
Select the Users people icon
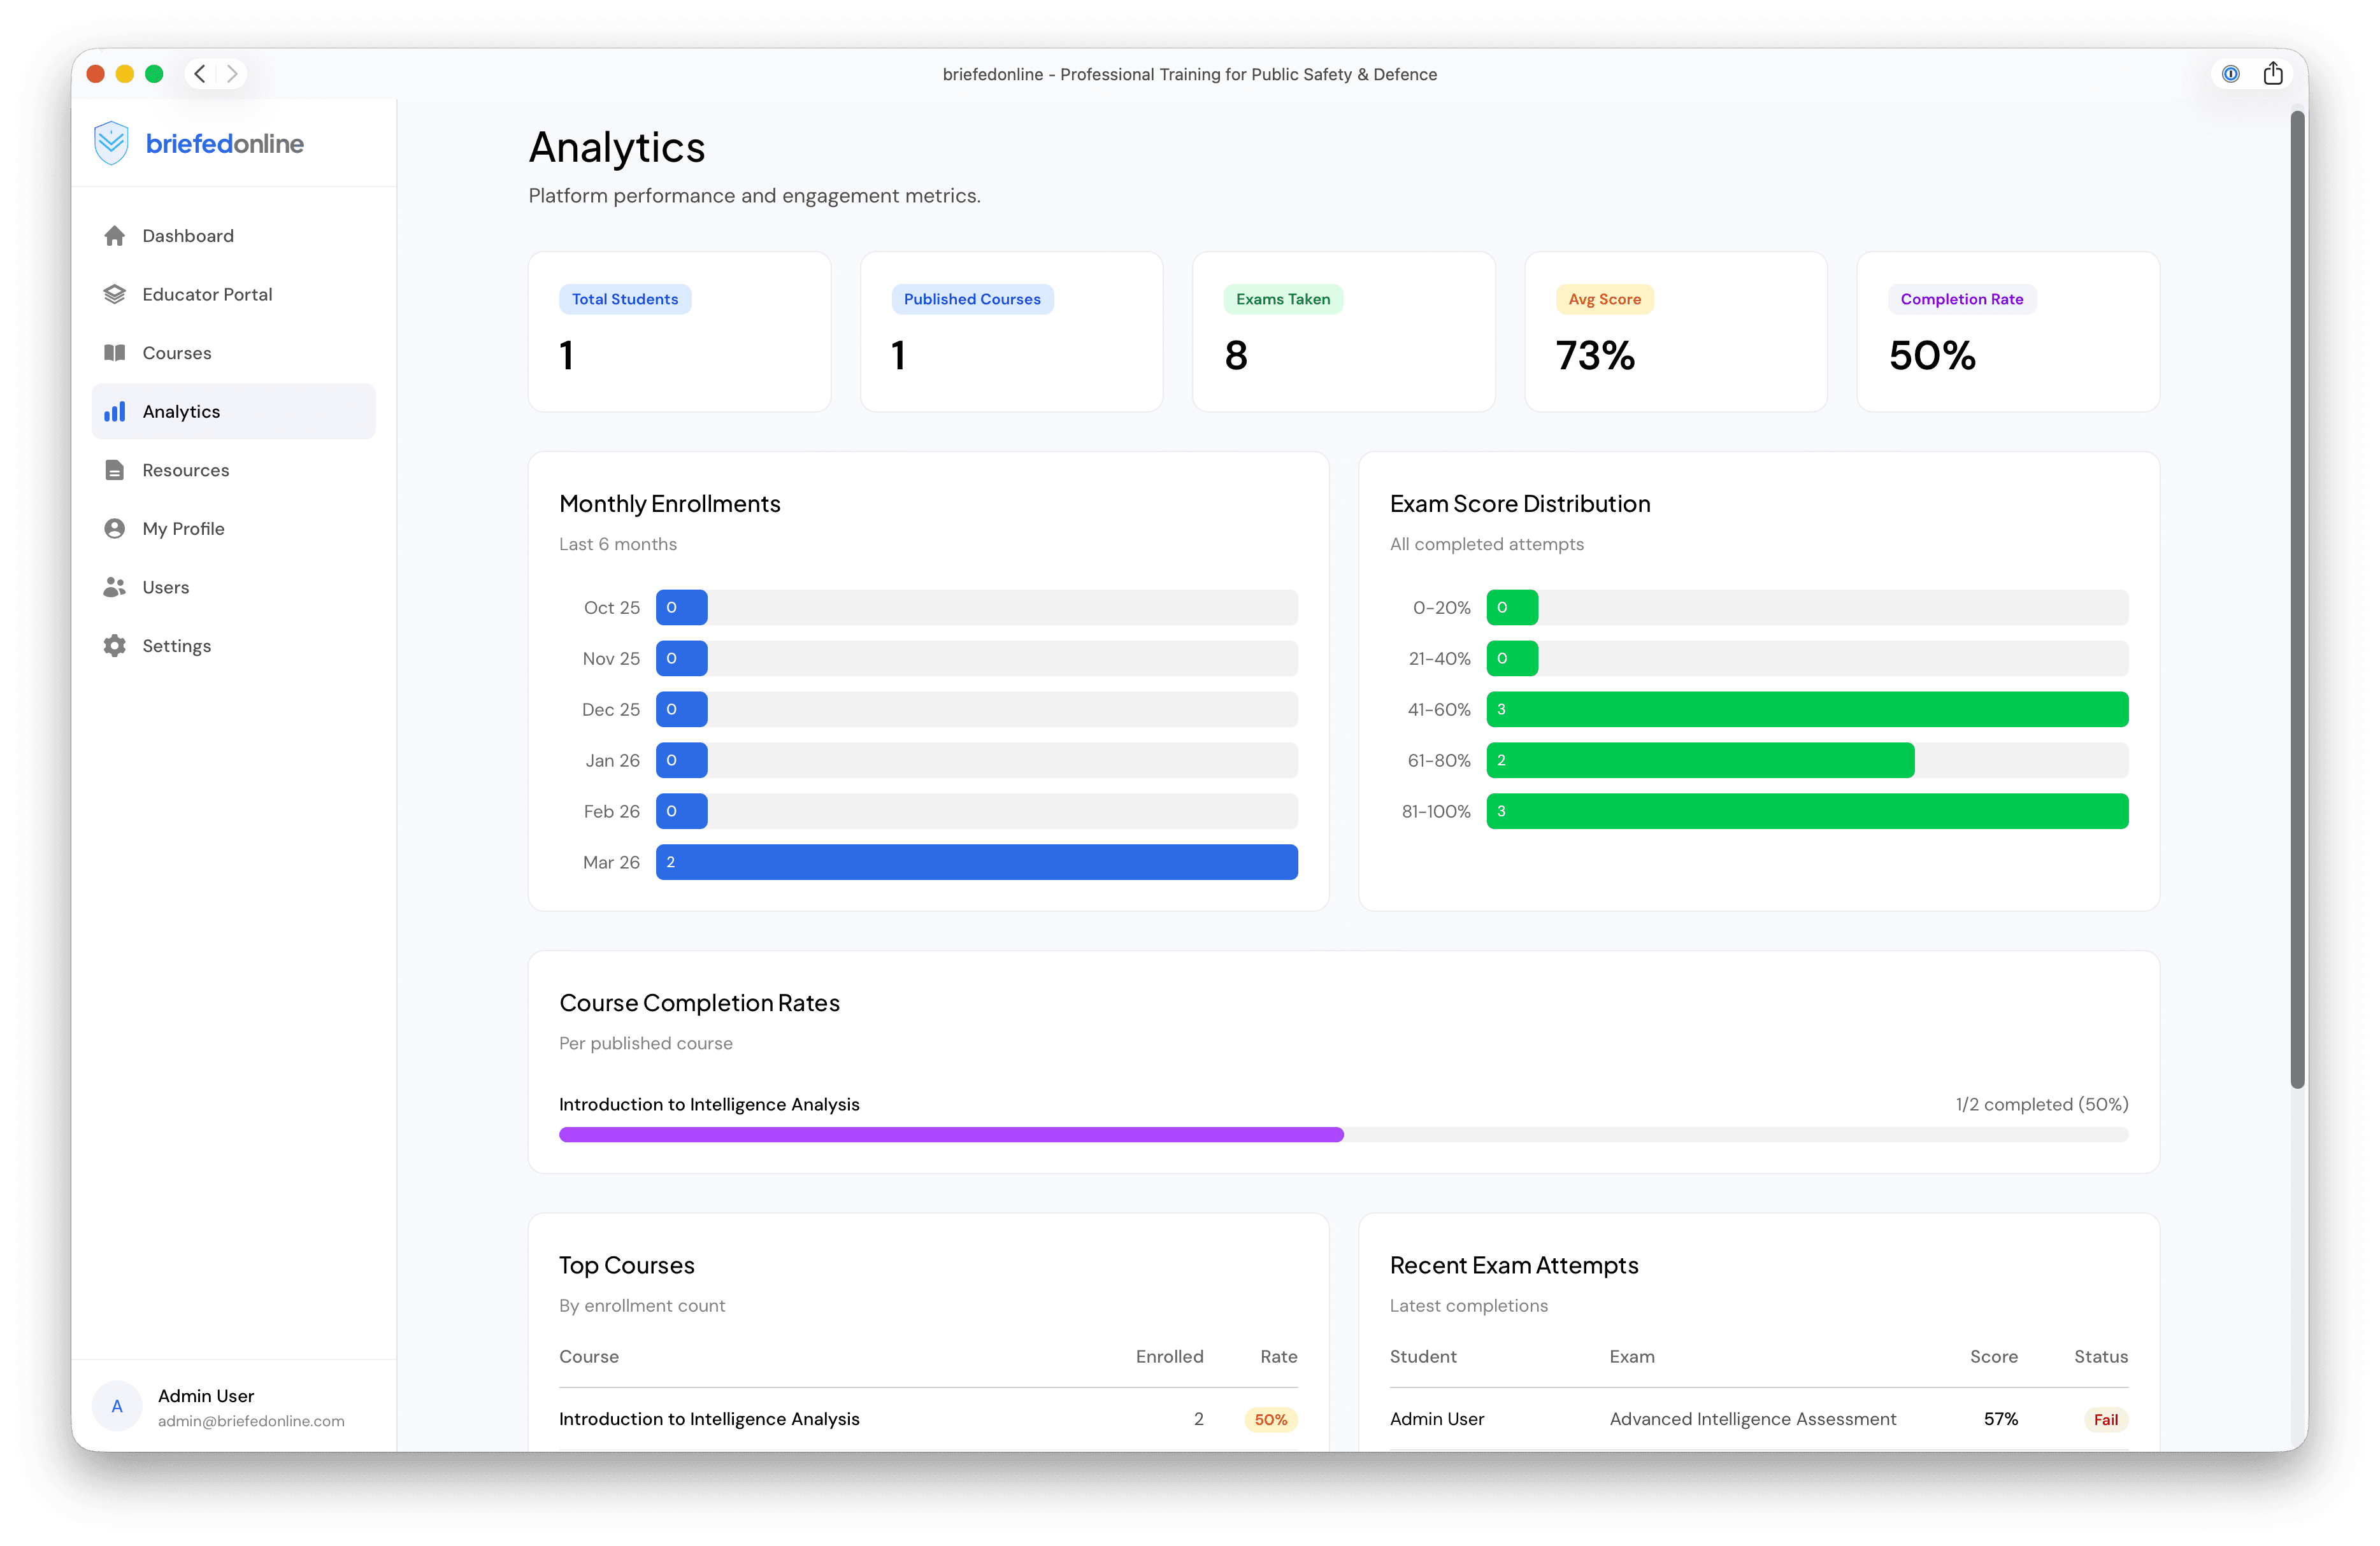pyautogui.click(x=115, y=586)
